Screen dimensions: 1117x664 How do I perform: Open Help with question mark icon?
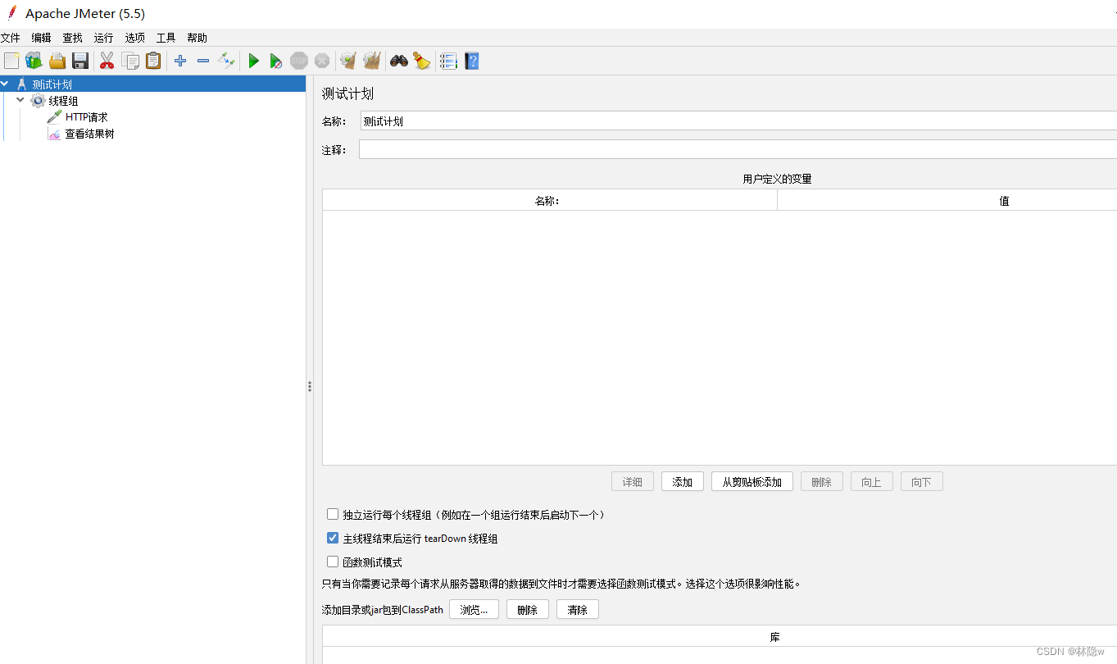pyautogui.click(x=471, y=61)
